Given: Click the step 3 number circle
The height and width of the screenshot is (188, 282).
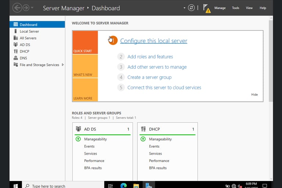Looking at the screenshot, I should (121, 67).
